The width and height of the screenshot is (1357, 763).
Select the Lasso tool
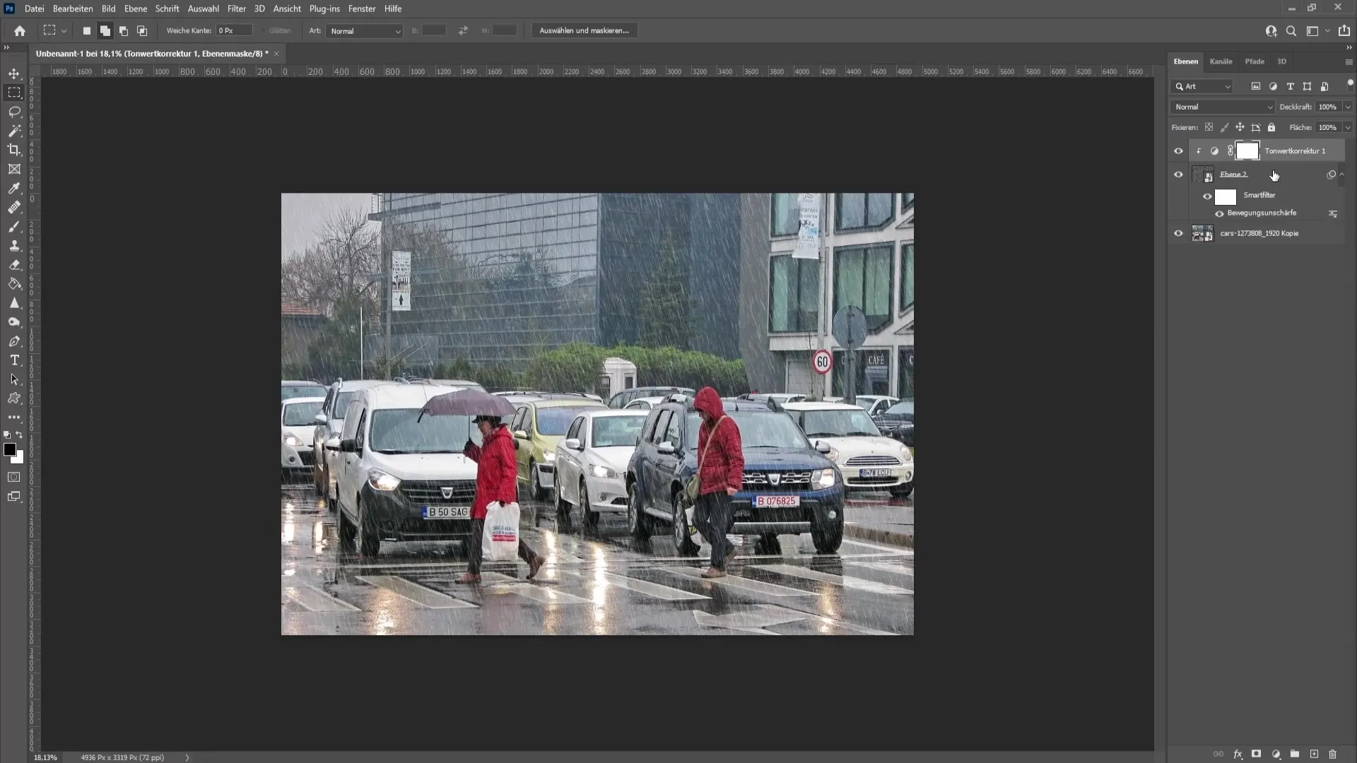pyautogui.click(x=14, y=111)
